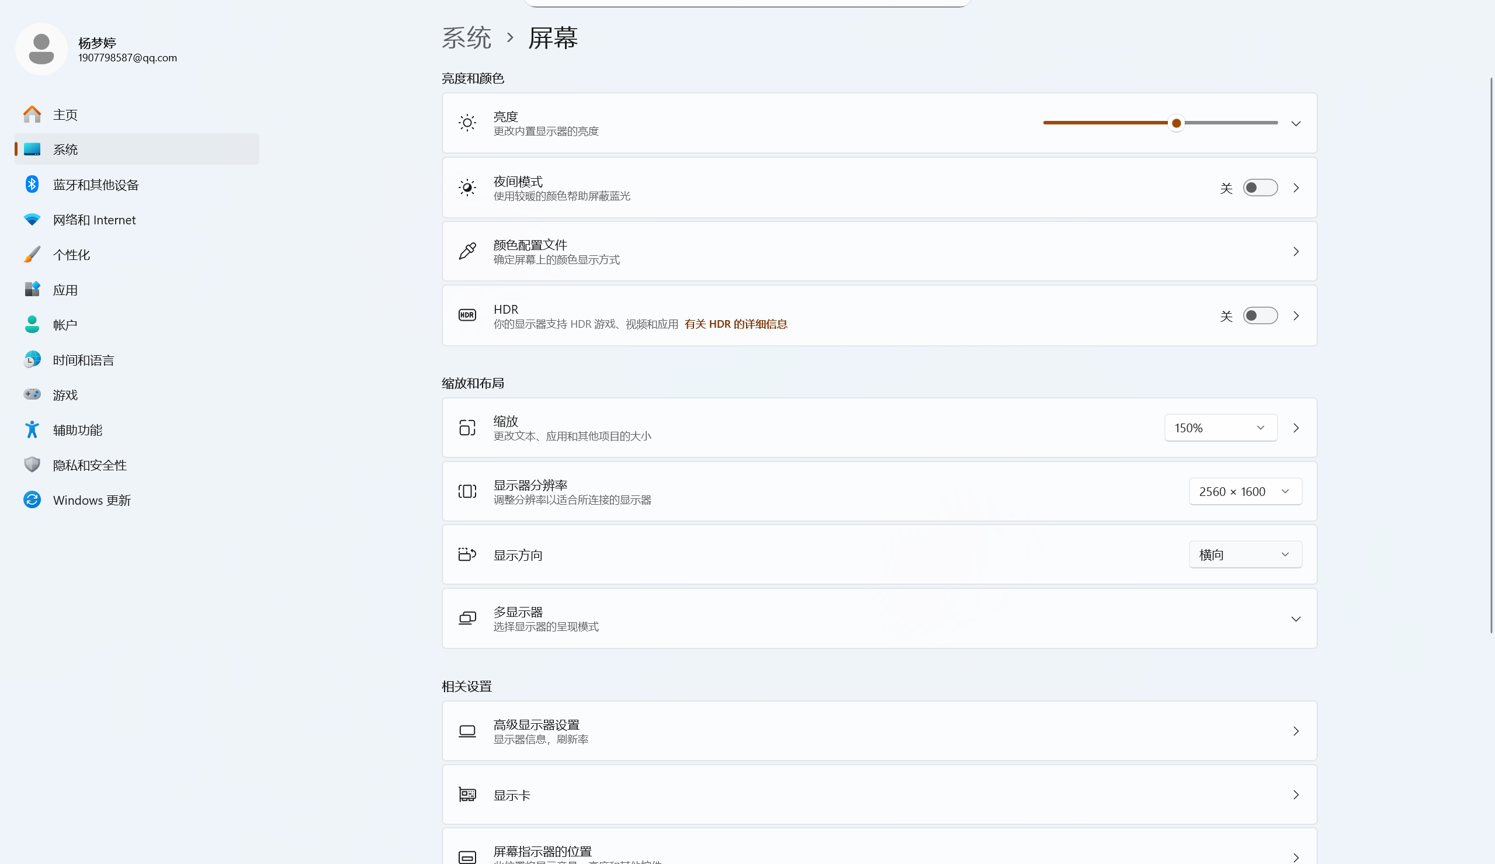Expand the brightness options chevron
This screenshot has width=1495, height=864.
coord(1296,123)
